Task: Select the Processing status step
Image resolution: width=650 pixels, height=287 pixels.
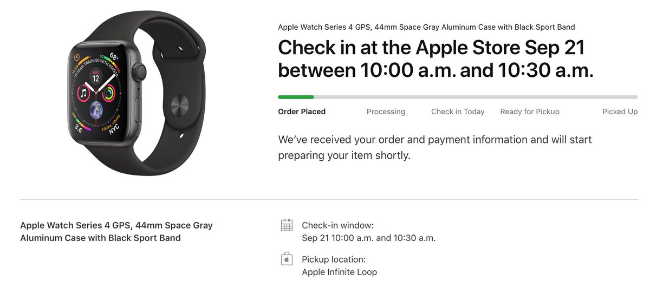Action: pos(386,112)
